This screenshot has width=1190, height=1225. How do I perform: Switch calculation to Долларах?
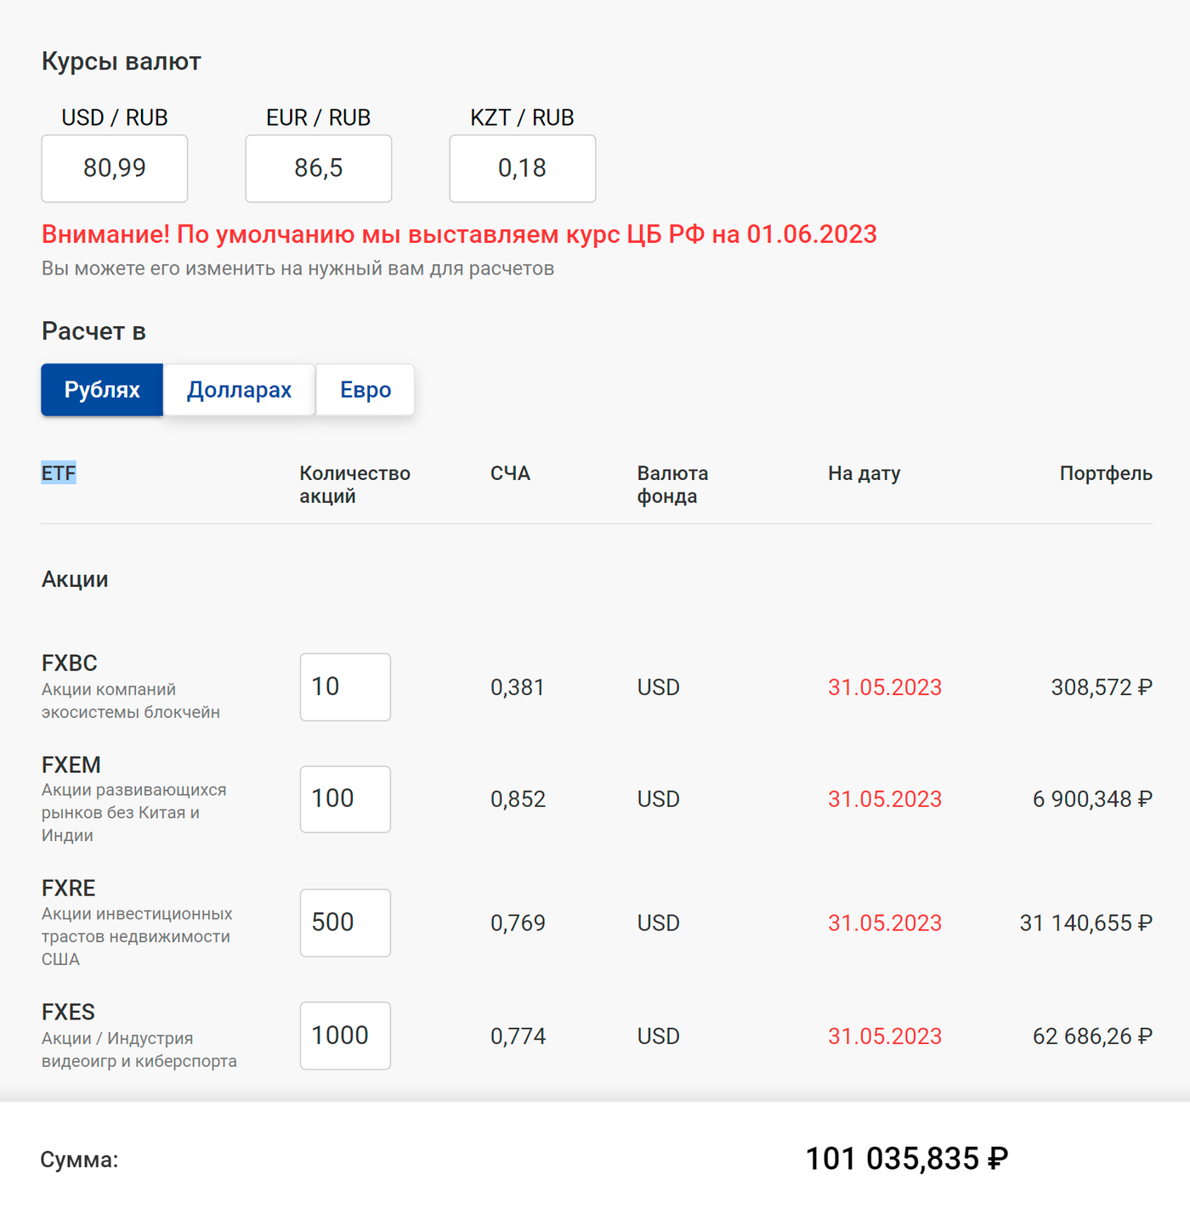239,390
